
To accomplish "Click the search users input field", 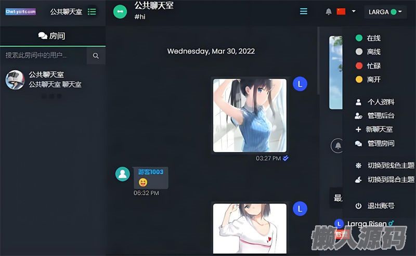I will [44, 55].
